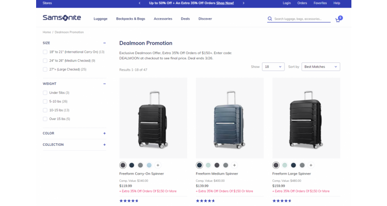Open Freeform Medium Spinner product title
Viewport: 387px width, 206px height.
[x=217, y=174]
